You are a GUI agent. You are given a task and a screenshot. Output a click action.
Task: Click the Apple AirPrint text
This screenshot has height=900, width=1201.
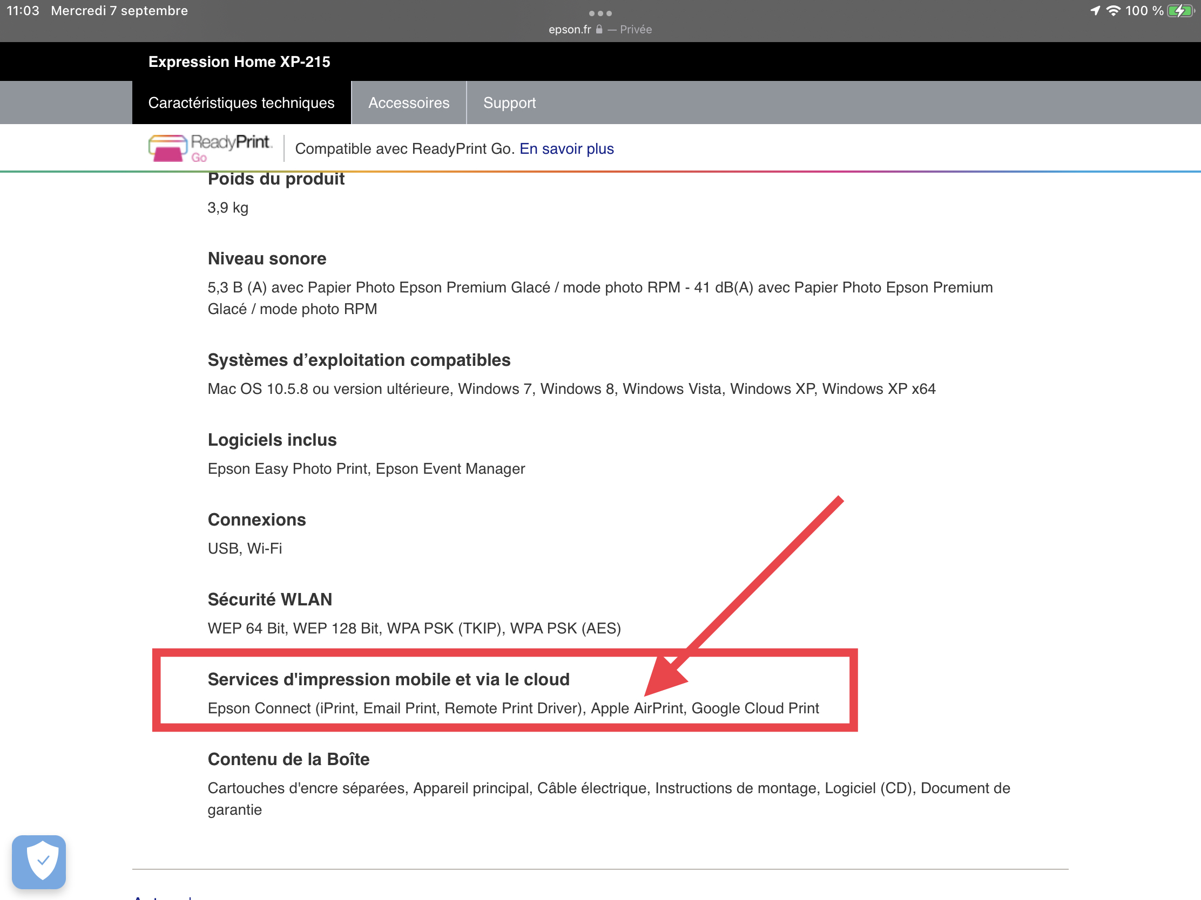click(x=637, y=708)
